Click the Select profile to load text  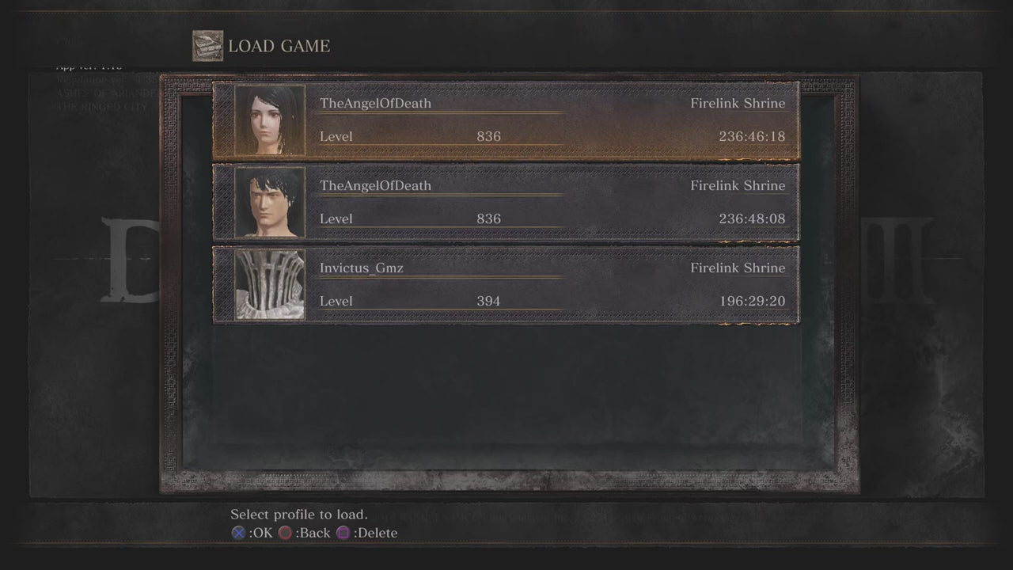pos(299,515)
